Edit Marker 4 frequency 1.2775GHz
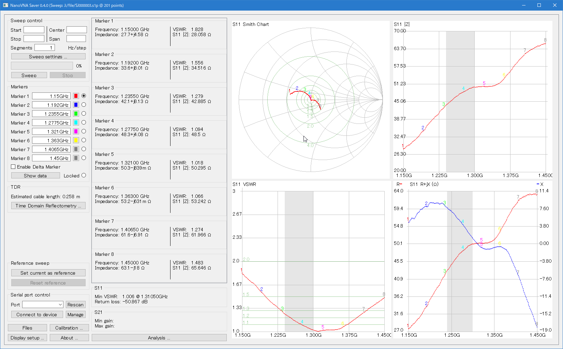563x349 pixels. point(51,122)
